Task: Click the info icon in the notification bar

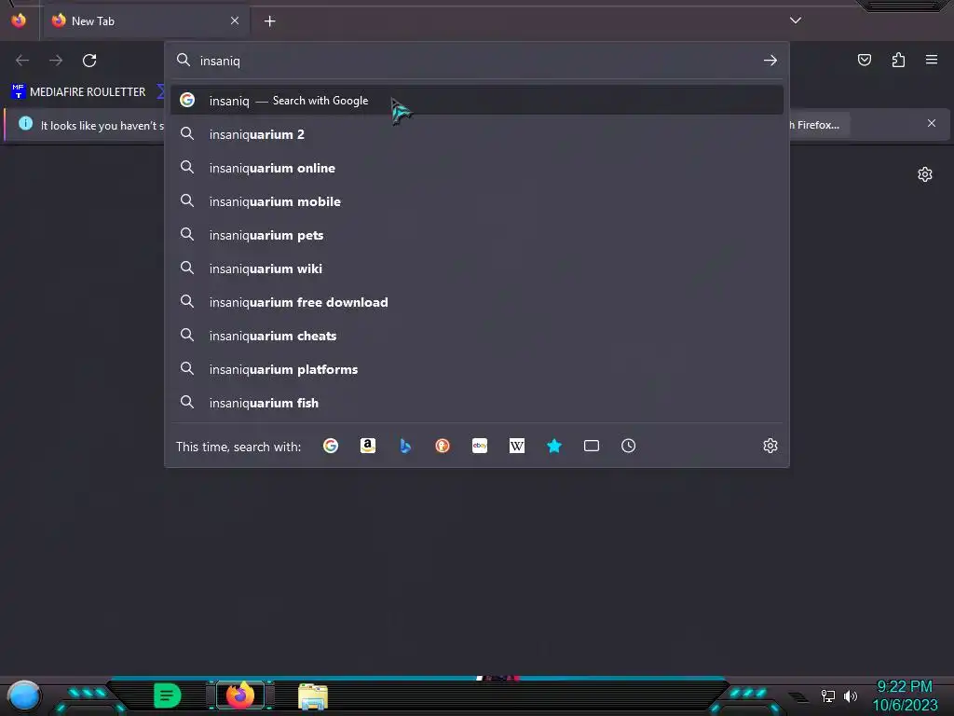Action: pos(25,124)
